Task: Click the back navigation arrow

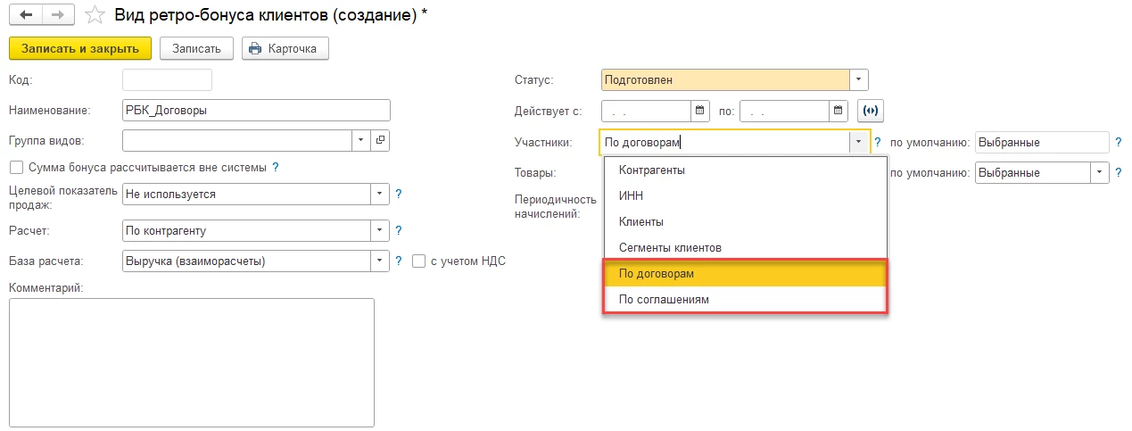Action: tap(26, 16)
